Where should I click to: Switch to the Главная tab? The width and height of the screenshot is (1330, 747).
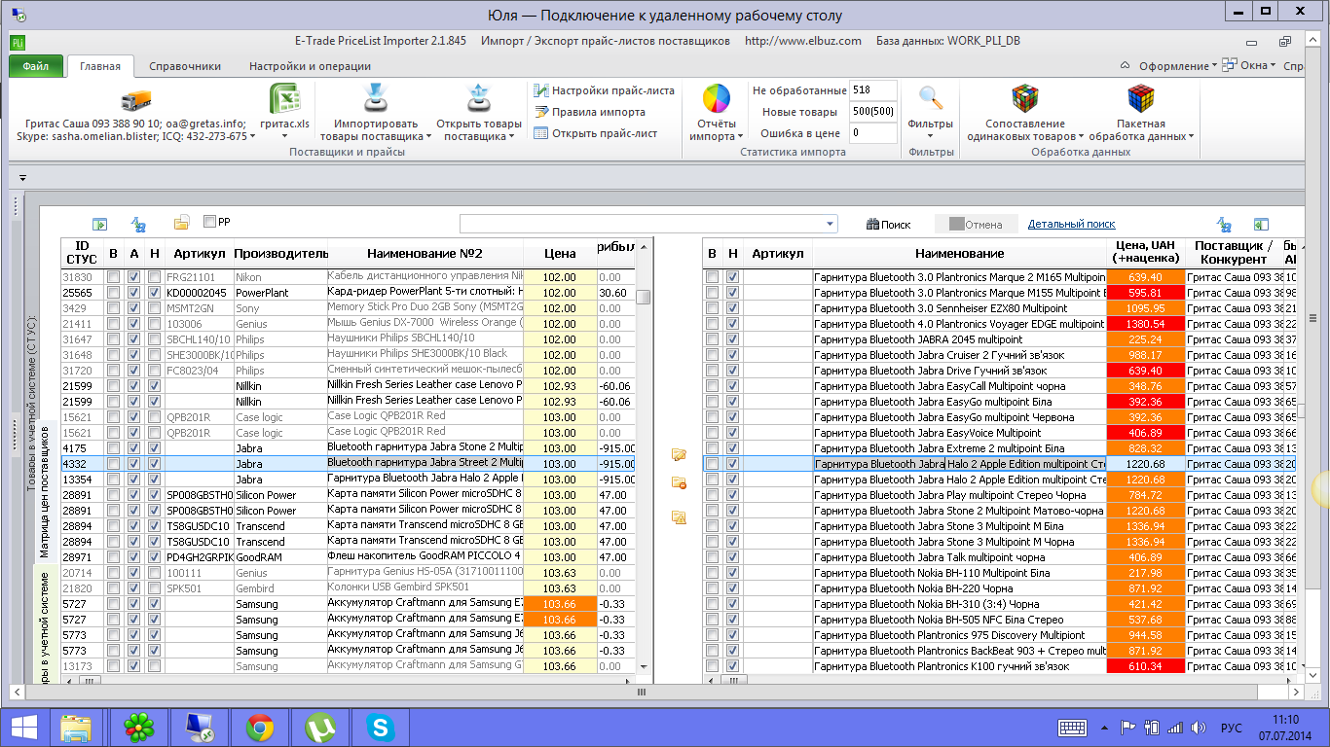100,66
